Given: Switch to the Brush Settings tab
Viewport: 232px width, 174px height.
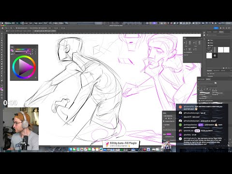Looking at the screenshot, I should [201, 79].
